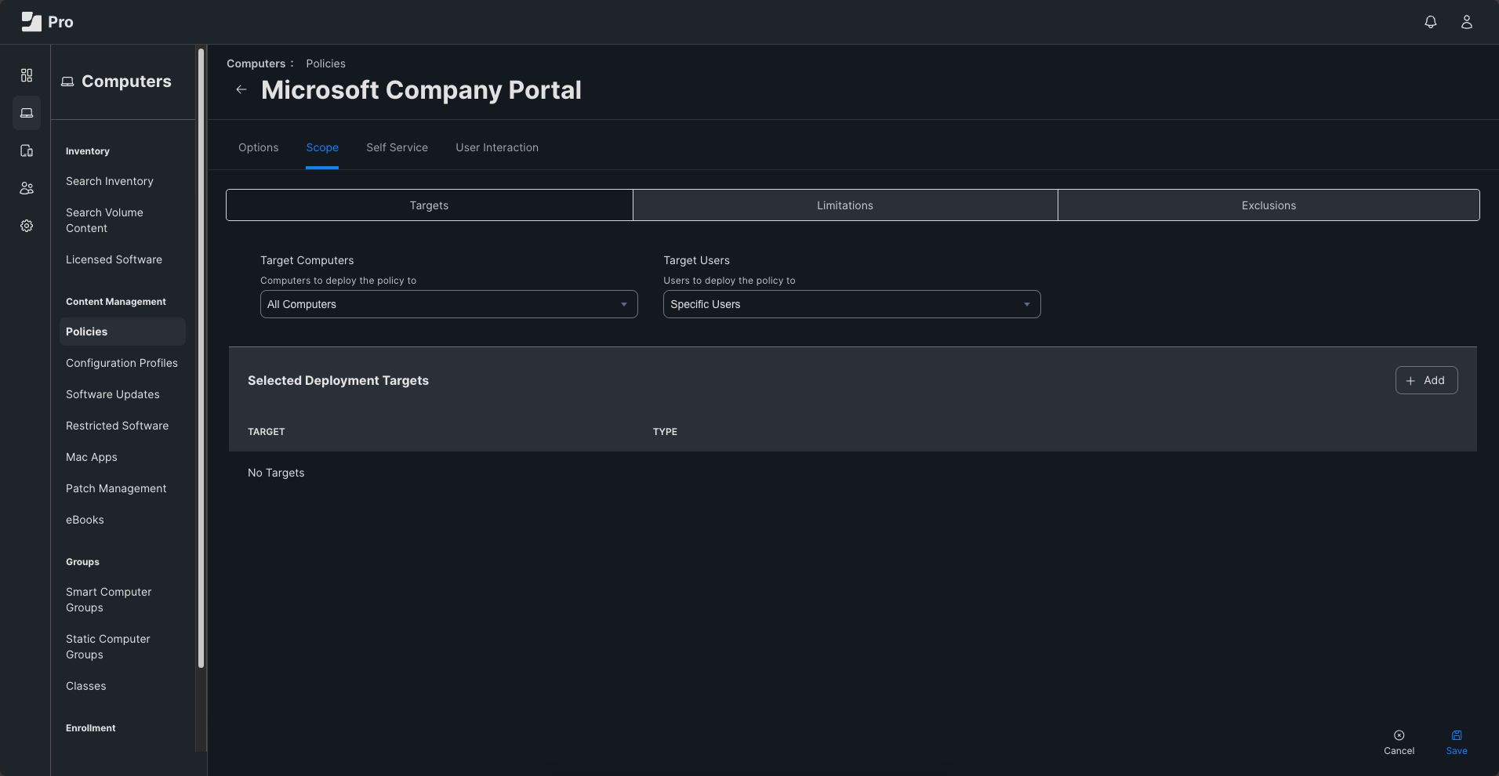Screen dimensions: 1499x776
Task: Open Configuration Profiles
Action: (x=122, y=363)
